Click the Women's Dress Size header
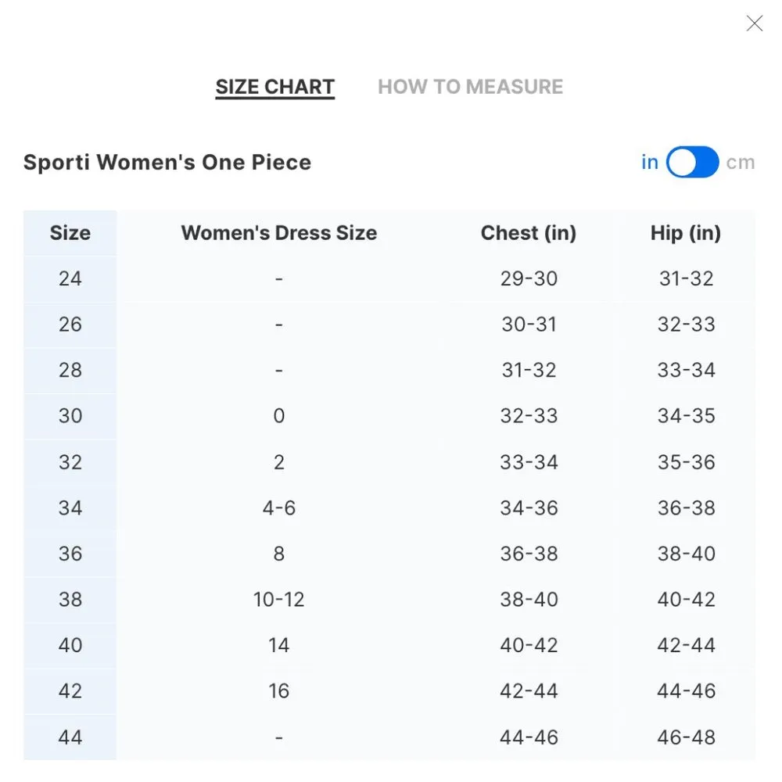This screenshot has width=782, height=782. (279, 233)
